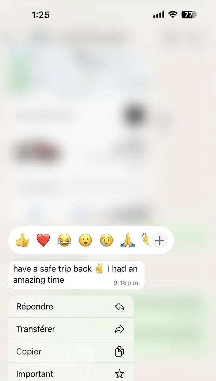Mark message as Important

71,372
